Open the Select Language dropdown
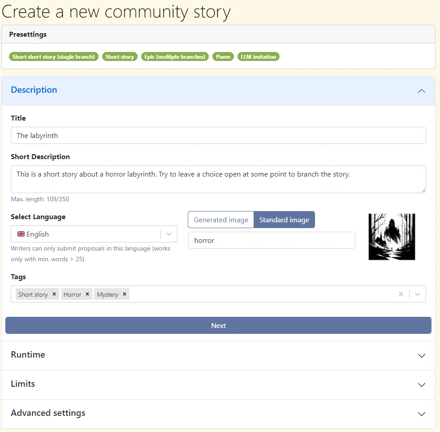This screenshot has width=440, height=432. pyautogui.click(x=169, y=234)
